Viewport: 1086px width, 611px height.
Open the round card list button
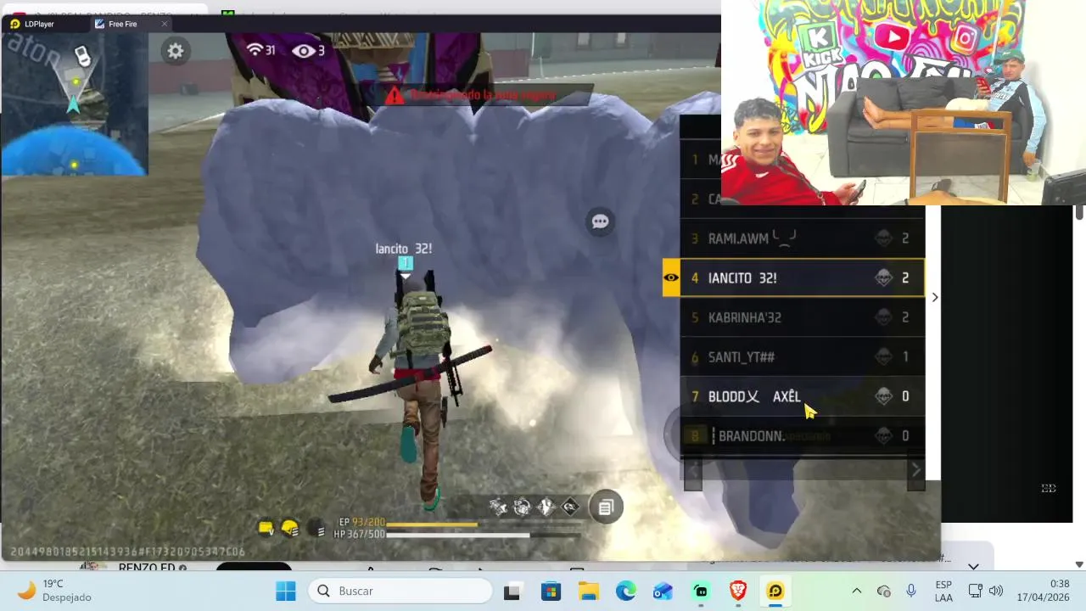pos(606,507)
